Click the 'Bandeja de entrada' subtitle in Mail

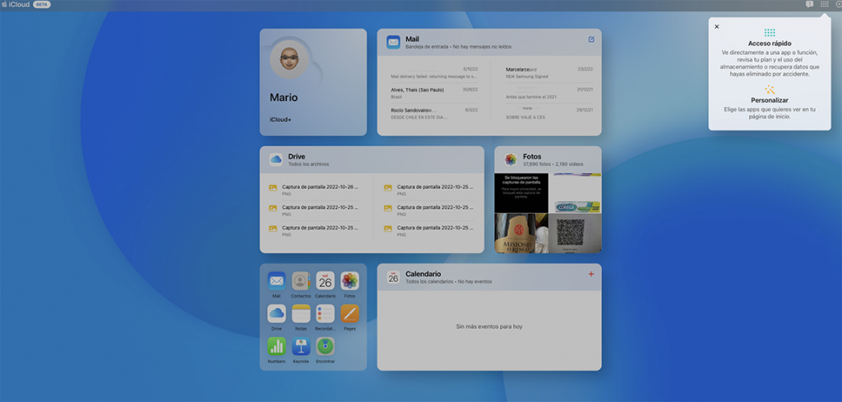tap(427, 47)
